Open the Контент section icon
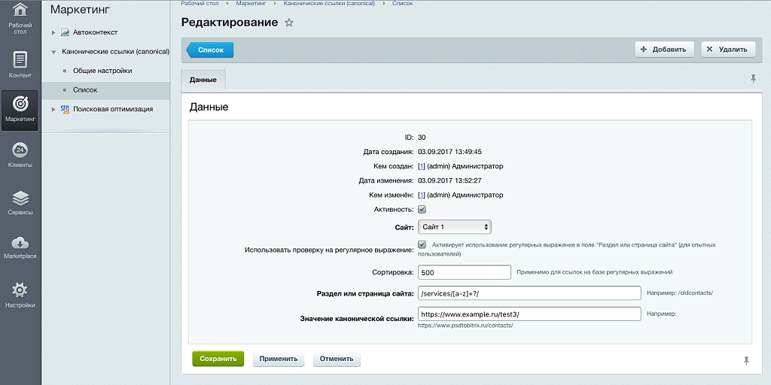Viewport: 771px width, 385px height. (20, 64)
